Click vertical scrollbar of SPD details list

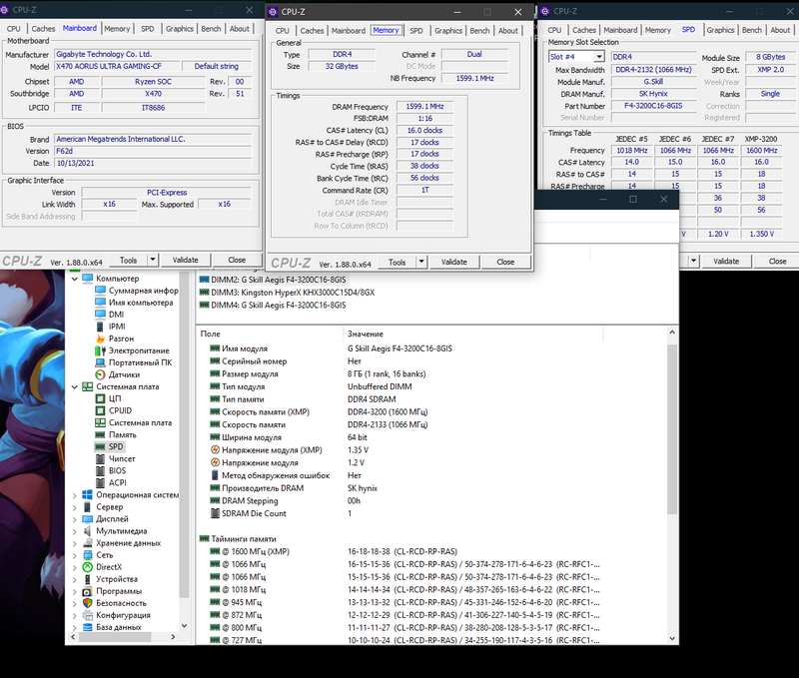tap(672, 429)
